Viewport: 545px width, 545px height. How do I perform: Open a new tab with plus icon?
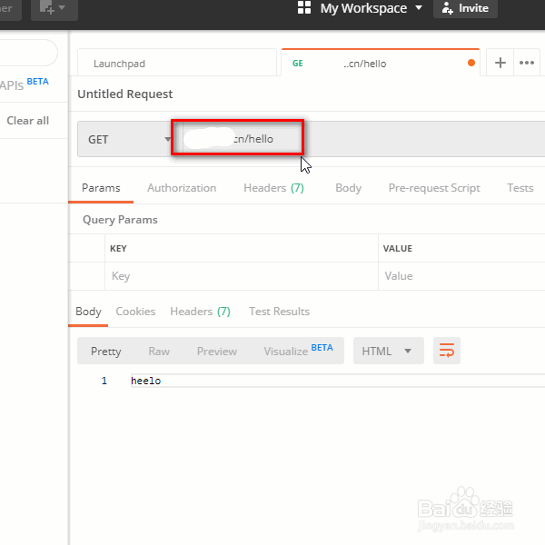pos(500,63)
